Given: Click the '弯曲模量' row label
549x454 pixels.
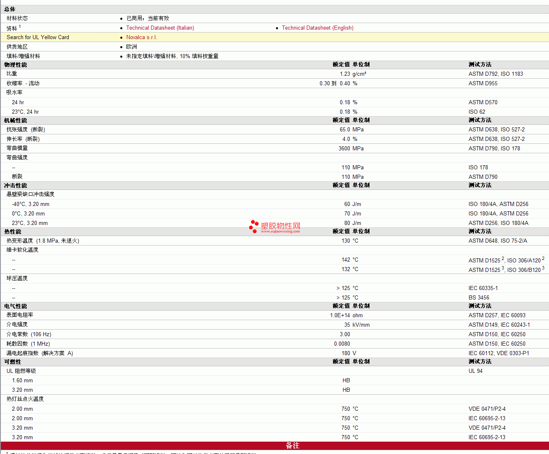Looking at the screenshot, I should coord(17,148).
